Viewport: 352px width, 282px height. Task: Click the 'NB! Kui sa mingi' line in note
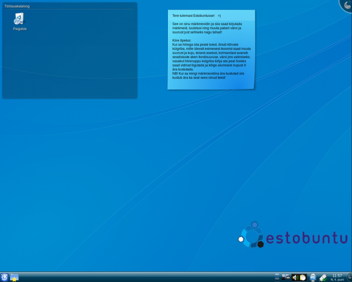point(208,74)
